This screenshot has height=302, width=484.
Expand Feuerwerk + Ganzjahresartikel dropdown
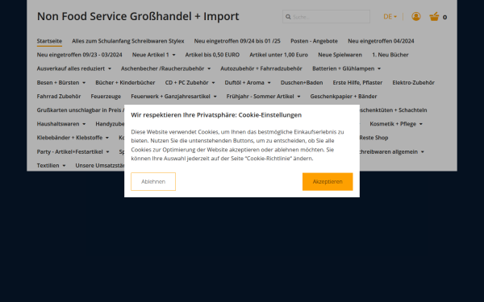(x=173, y=97)
